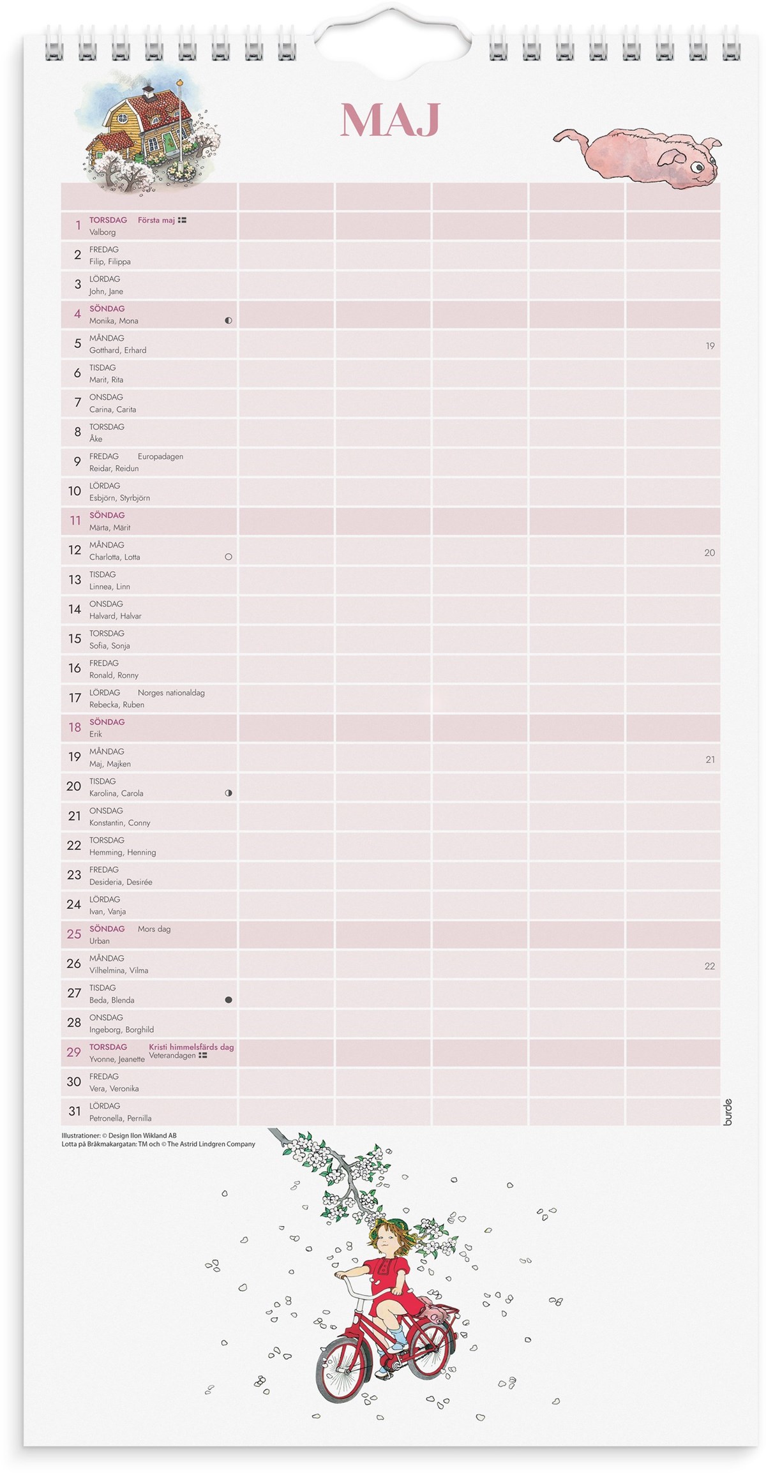
Task: Click week number 20
Action: 709,553
